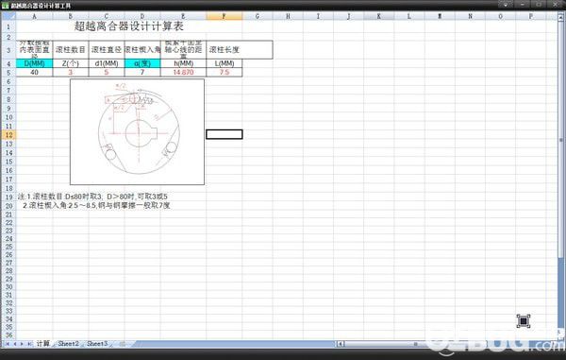Select the Z(个) cell

tap(71, 63)
